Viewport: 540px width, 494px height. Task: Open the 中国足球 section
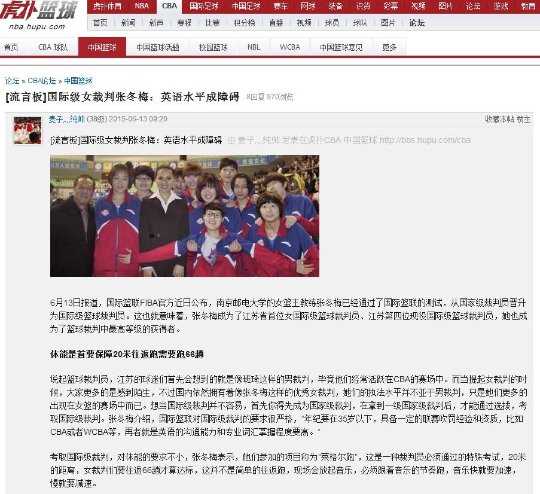point(246,6)
